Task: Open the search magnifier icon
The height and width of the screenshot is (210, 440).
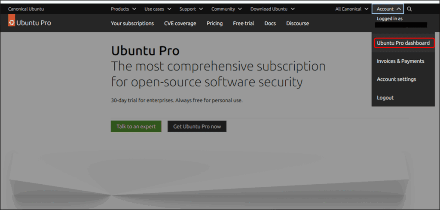Action: coord(409,9)
